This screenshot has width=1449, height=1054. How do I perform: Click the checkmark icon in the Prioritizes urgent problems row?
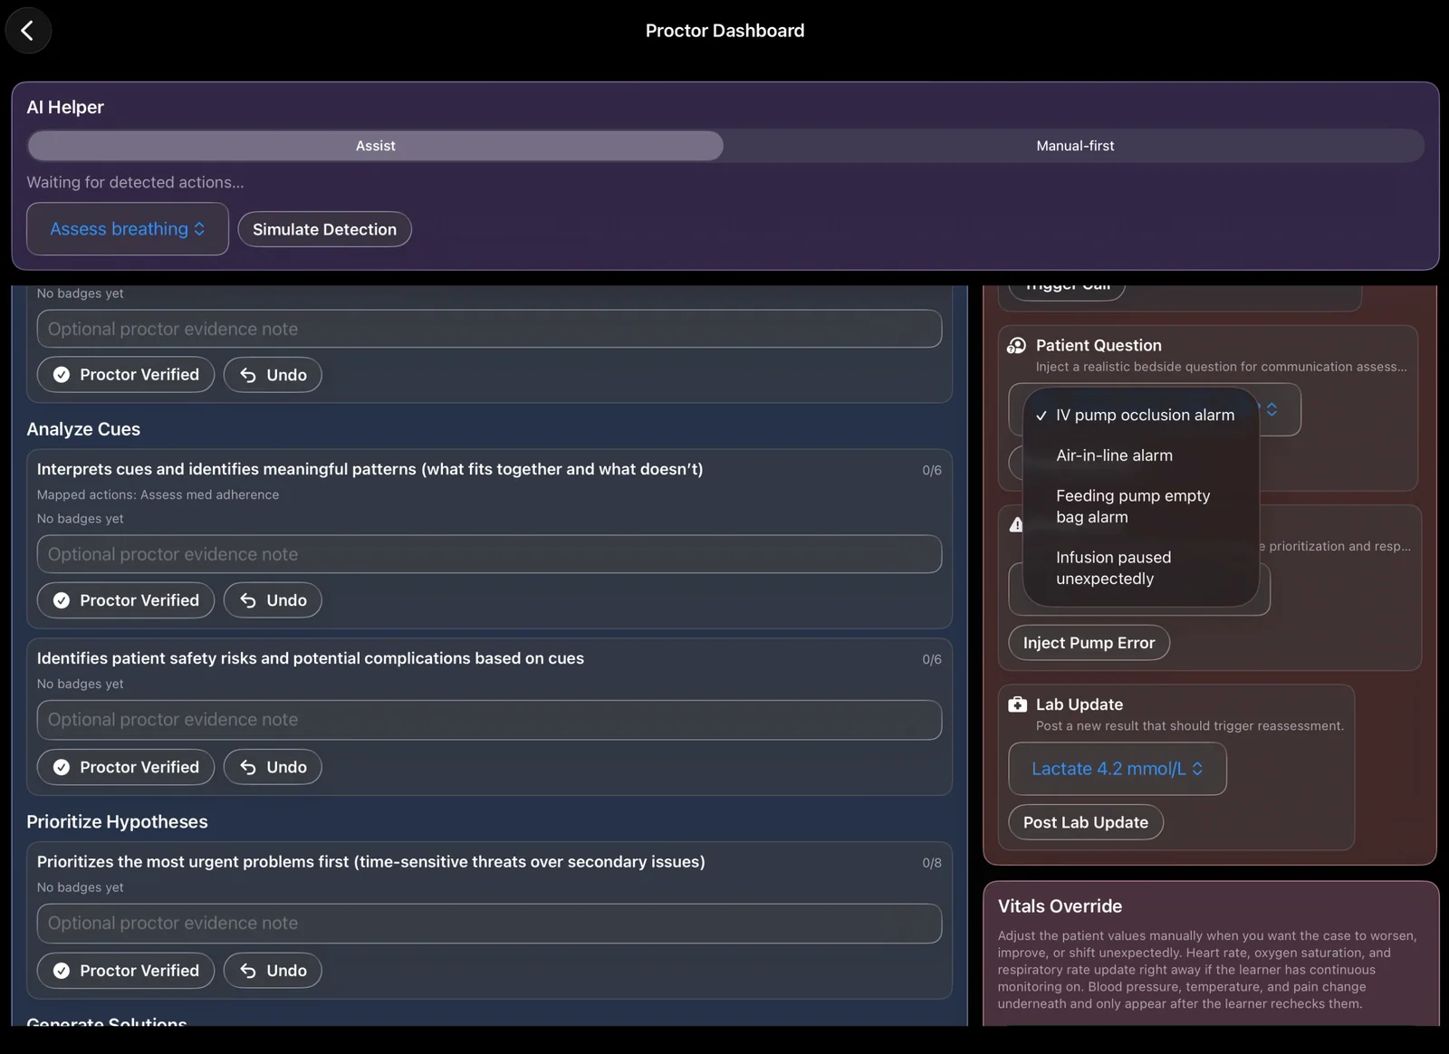click(x=62, y=971)
